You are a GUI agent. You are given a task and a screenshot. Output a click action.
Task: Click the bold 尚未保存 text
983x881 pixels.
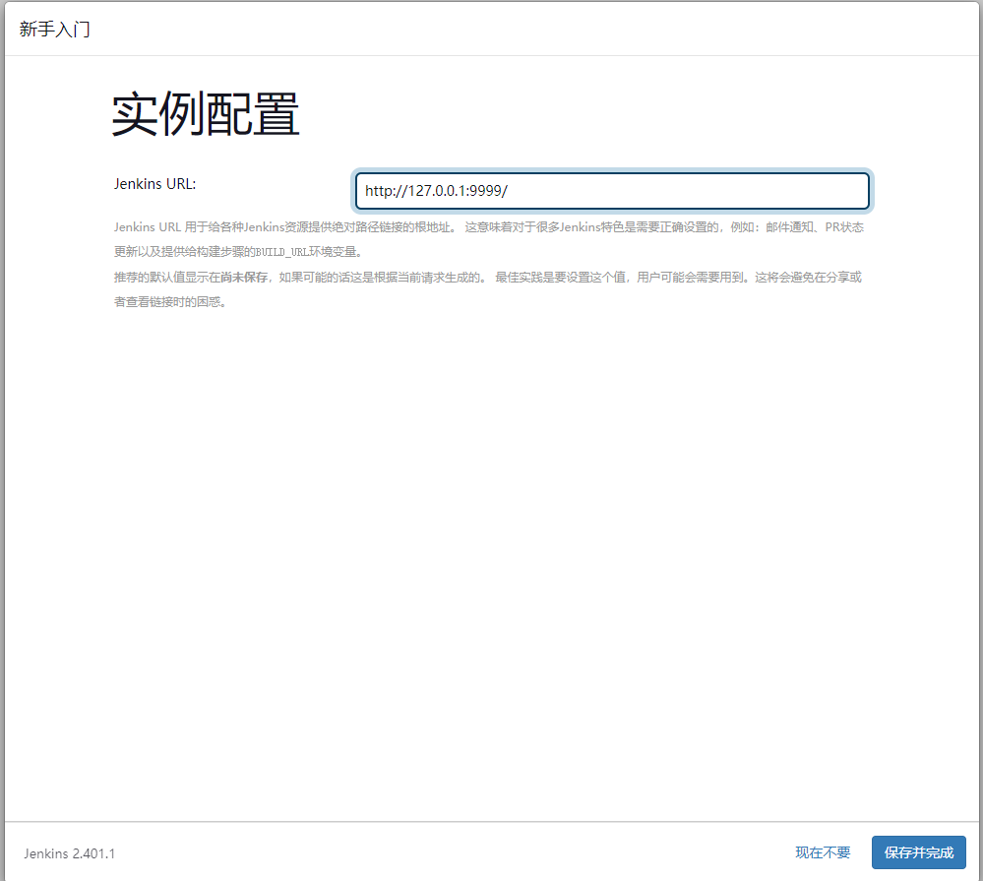[244, 278]
